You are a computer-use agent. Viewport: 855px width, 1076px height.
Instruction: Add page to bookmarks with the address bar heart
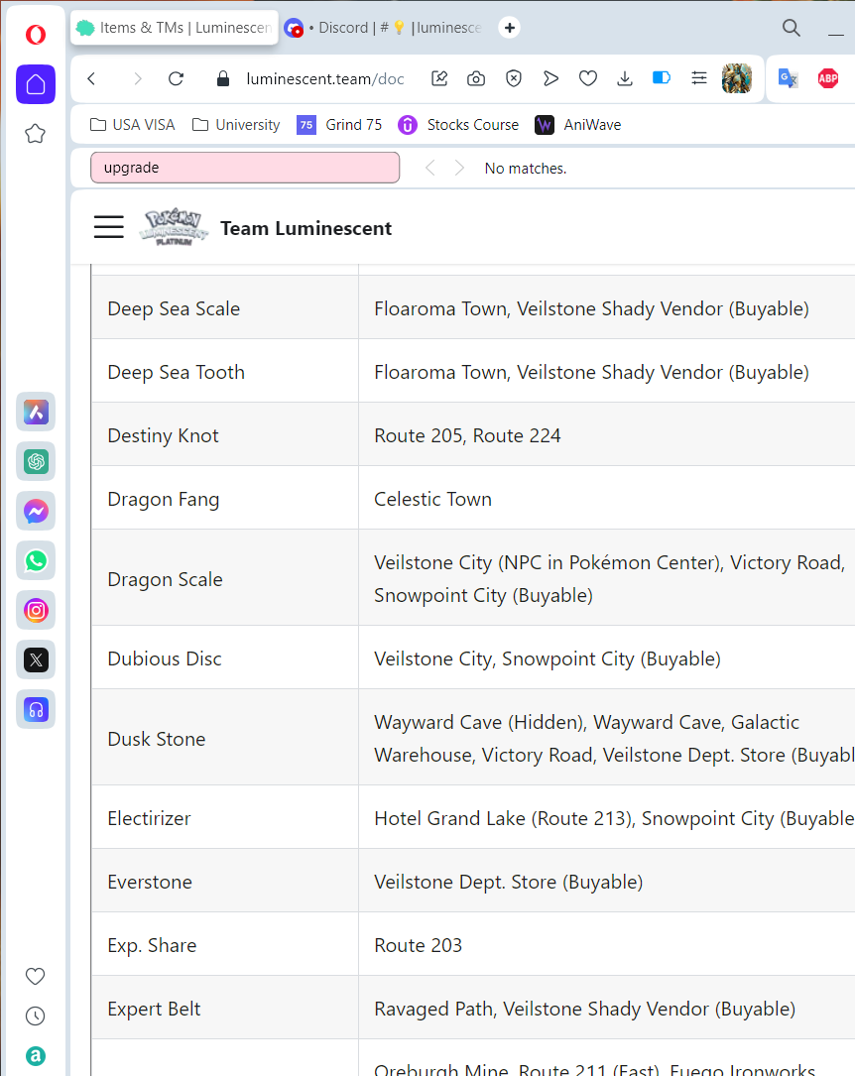[588, 79]
